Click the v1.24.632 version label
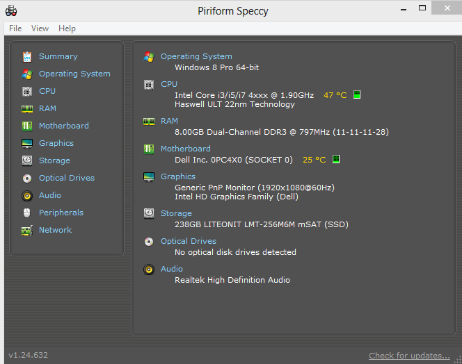This screenshot has height=364, width=462. click(x=29, y=355)
